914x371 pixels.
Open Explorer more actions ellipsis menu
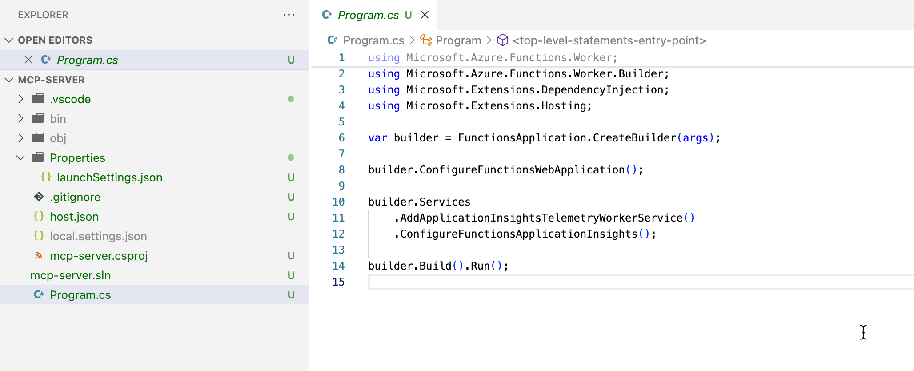tap(289, 15)
